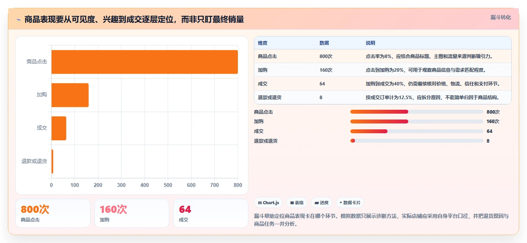Click the small icon before the page title
This screenshot has width=527, height=243.
(x=19, y=19)
